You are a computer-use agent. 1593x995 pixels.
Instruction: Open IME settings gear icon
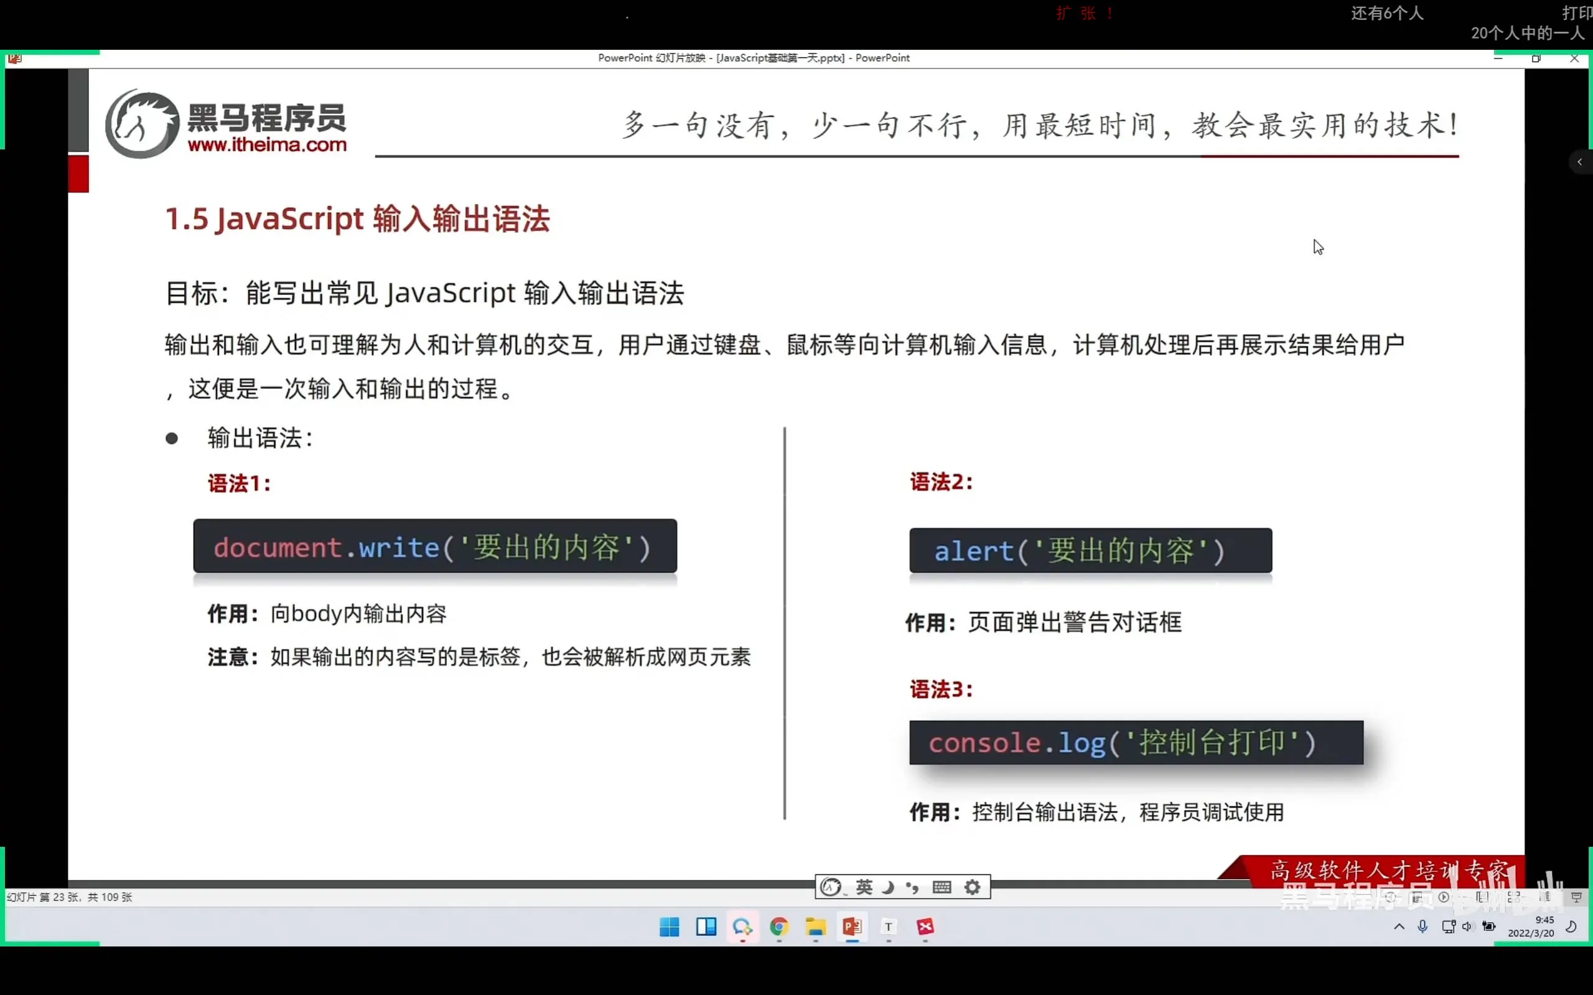(972, 887)
